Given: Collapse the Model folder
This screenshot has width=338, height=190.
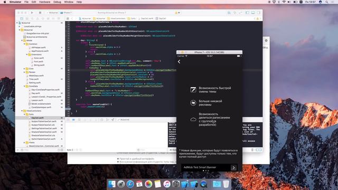Looking at the screenshot, I should pyautogui.click(x=22, y=41).
